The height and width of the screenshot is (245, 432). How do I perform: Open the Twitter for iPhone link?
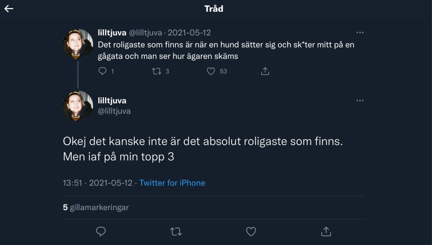[x=172, y=183]
